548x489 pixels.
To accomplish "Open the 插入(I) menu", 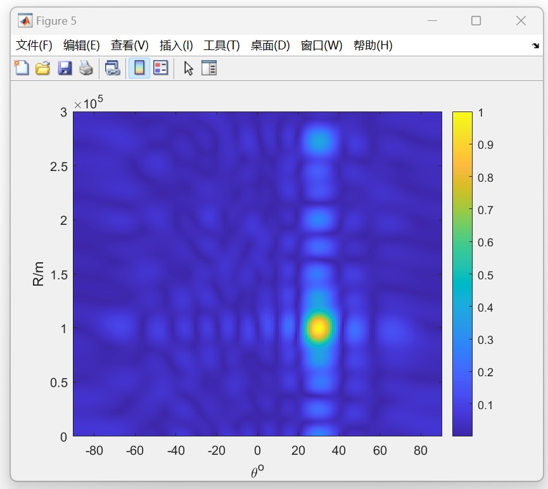I will click(176, 46).
